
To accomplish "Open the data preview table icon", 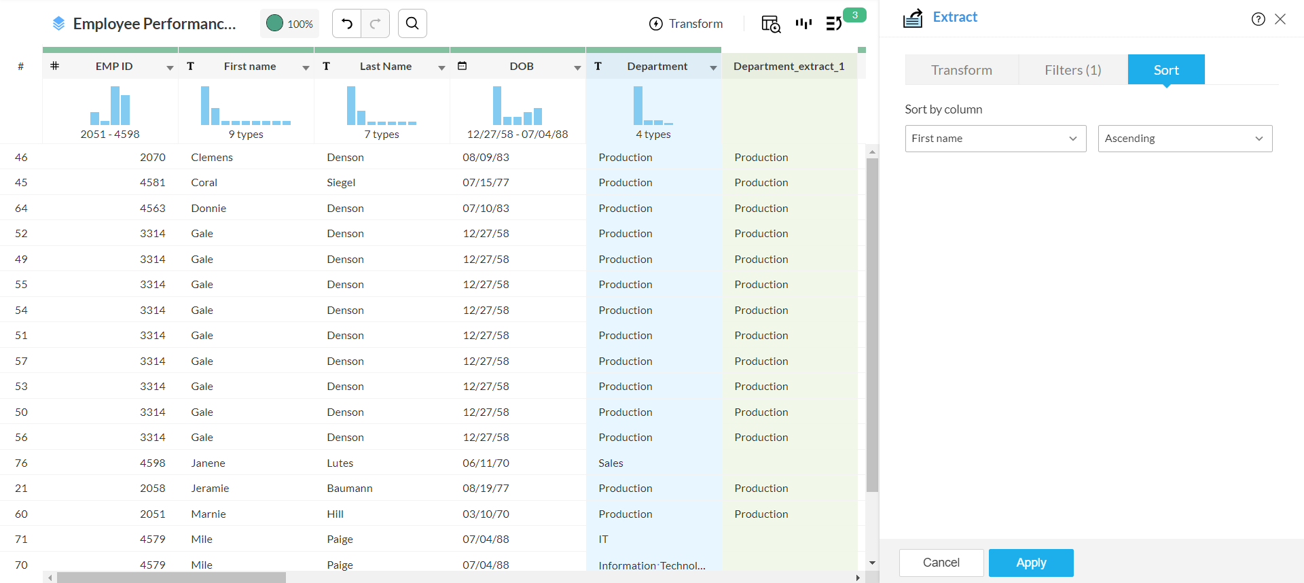I will tap(770, 24).
